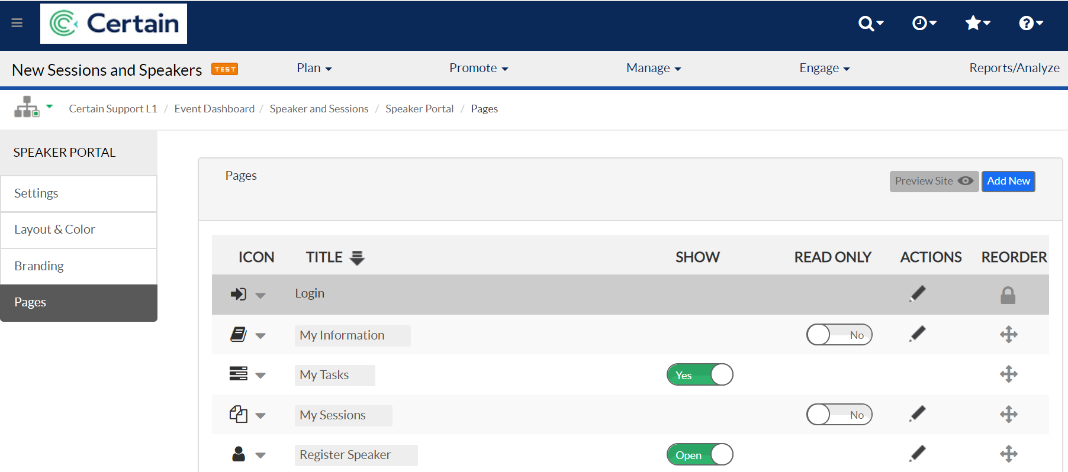The width and height of the screenshot is (1068, 472).
Task: Click the orange TEST badge
Action: tap(225, 69)
